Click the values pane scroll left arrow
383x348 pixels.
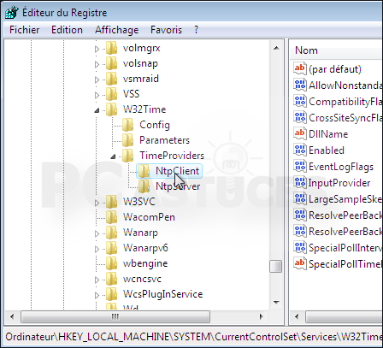pyautogui.click(x=297, y=316)
